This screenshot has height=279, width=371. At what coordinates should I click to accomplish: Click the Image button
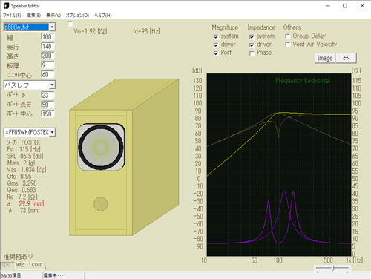click(x=325, y=59)
